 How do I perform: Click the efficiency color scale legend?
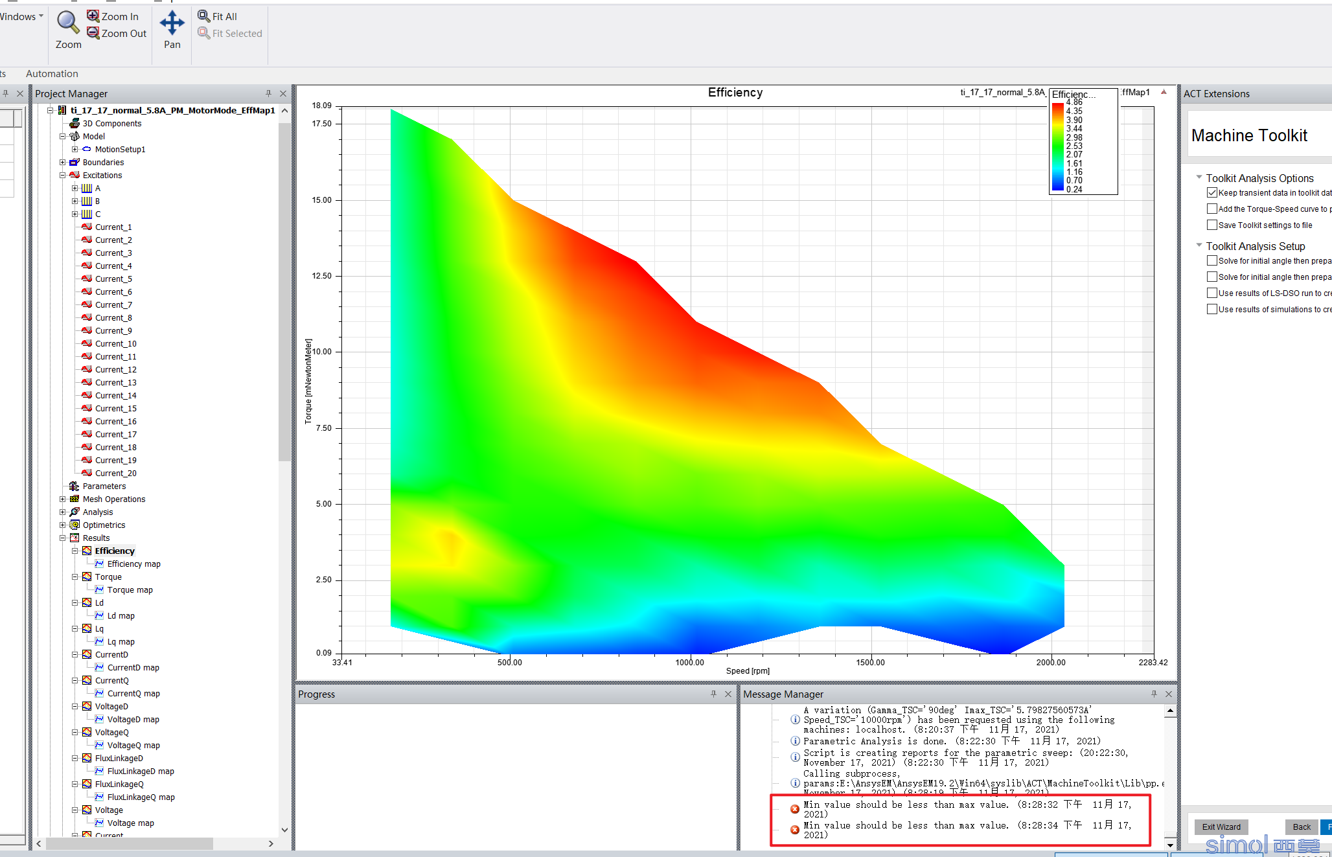(x=1083, y=141)
